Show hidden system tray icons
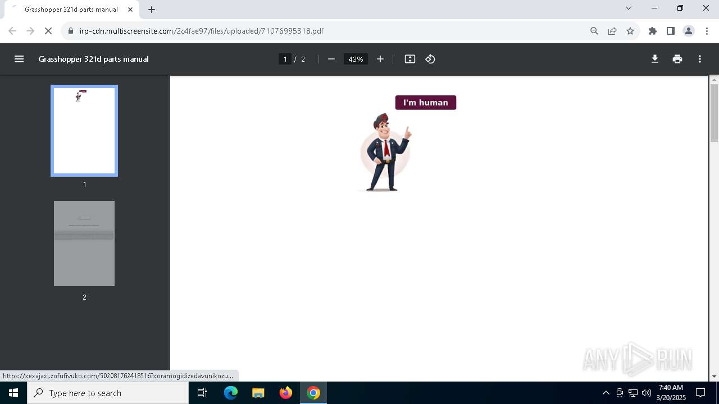Screen dimensions: 719x404 coord(606,393)
